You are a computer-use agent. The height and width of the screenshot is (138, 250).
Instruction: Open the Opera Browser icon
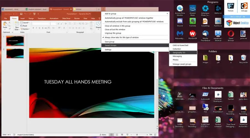(x=231, y=36)
